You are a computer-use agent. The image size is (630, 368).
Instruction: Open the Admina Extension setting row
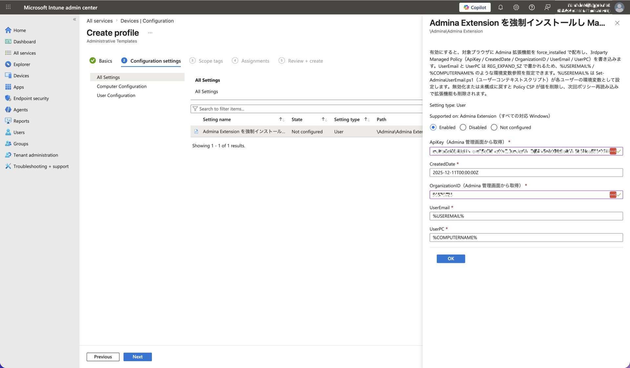click(x=306, y=131)
